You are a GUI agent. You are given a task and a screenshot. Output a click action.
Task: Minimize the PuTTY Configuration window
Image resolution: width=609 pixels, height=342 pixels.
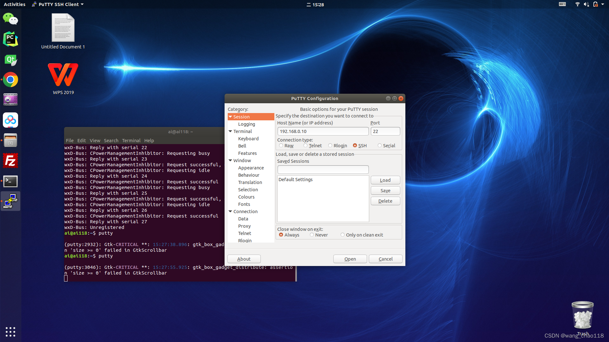(x=388, y=98)
